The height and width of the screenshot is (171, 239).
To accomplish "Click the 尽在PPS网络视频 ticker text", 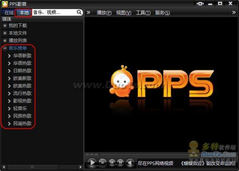I will tap(155, 163).
